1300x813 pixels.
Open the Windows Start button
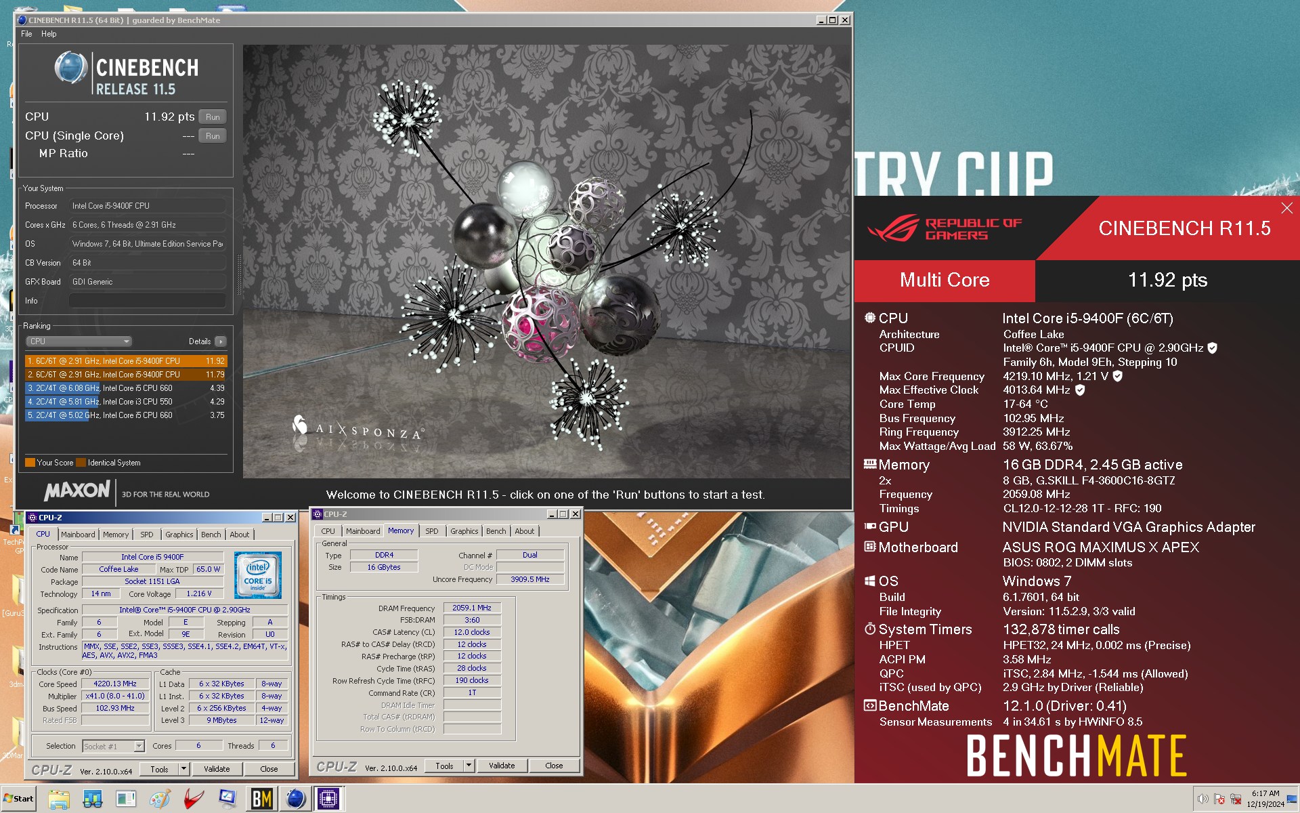18,799
